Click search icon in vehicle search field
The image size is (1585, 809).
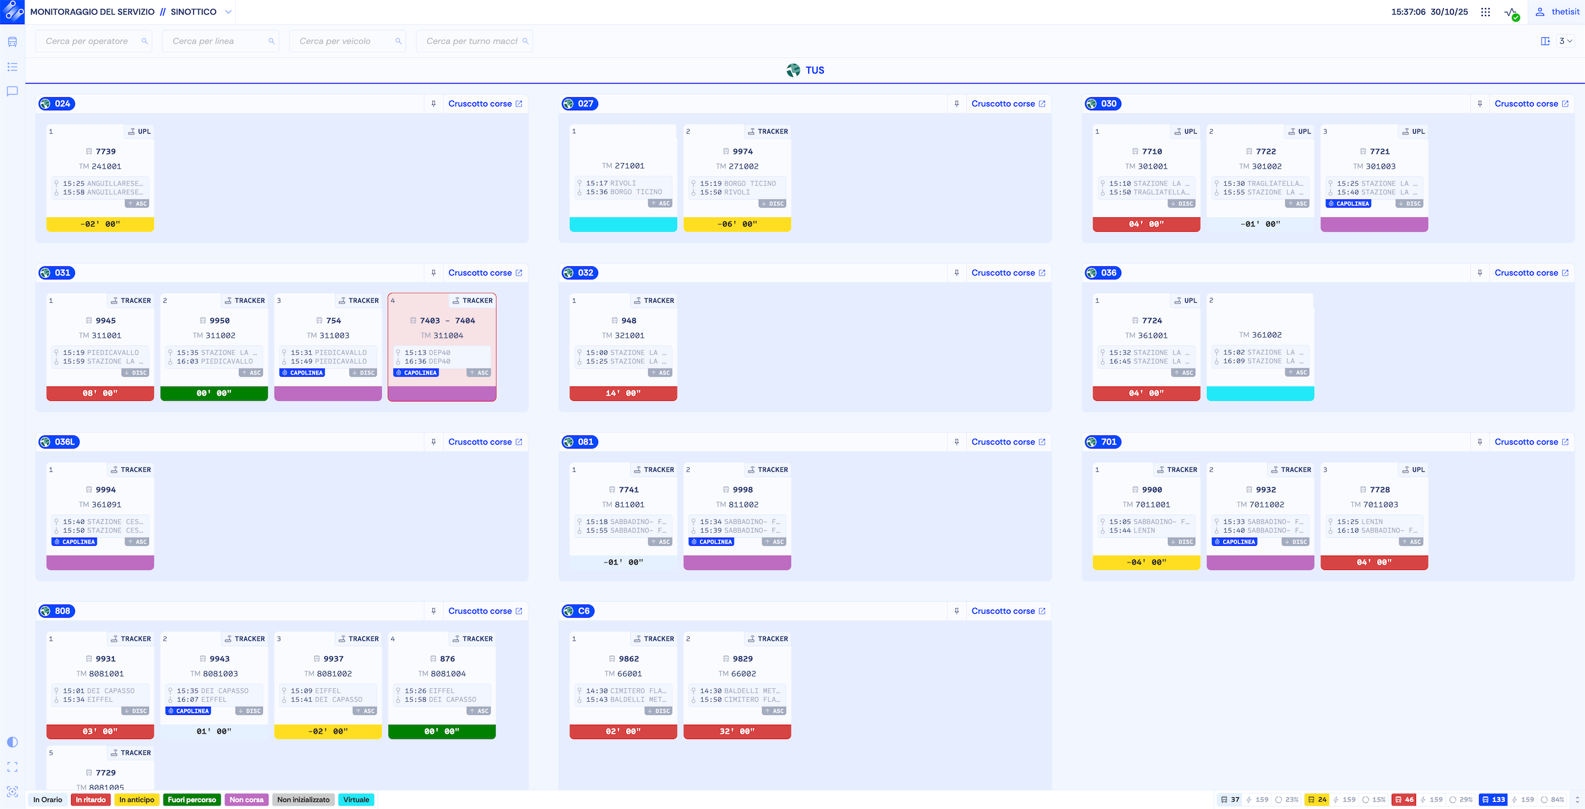(398, 41)
